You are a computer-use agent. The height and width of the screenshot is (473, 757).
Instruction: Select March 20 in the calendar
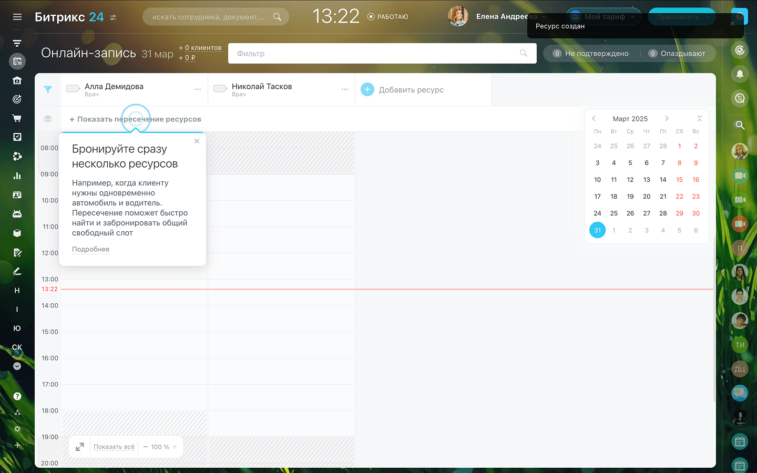(x=647, y=197)
